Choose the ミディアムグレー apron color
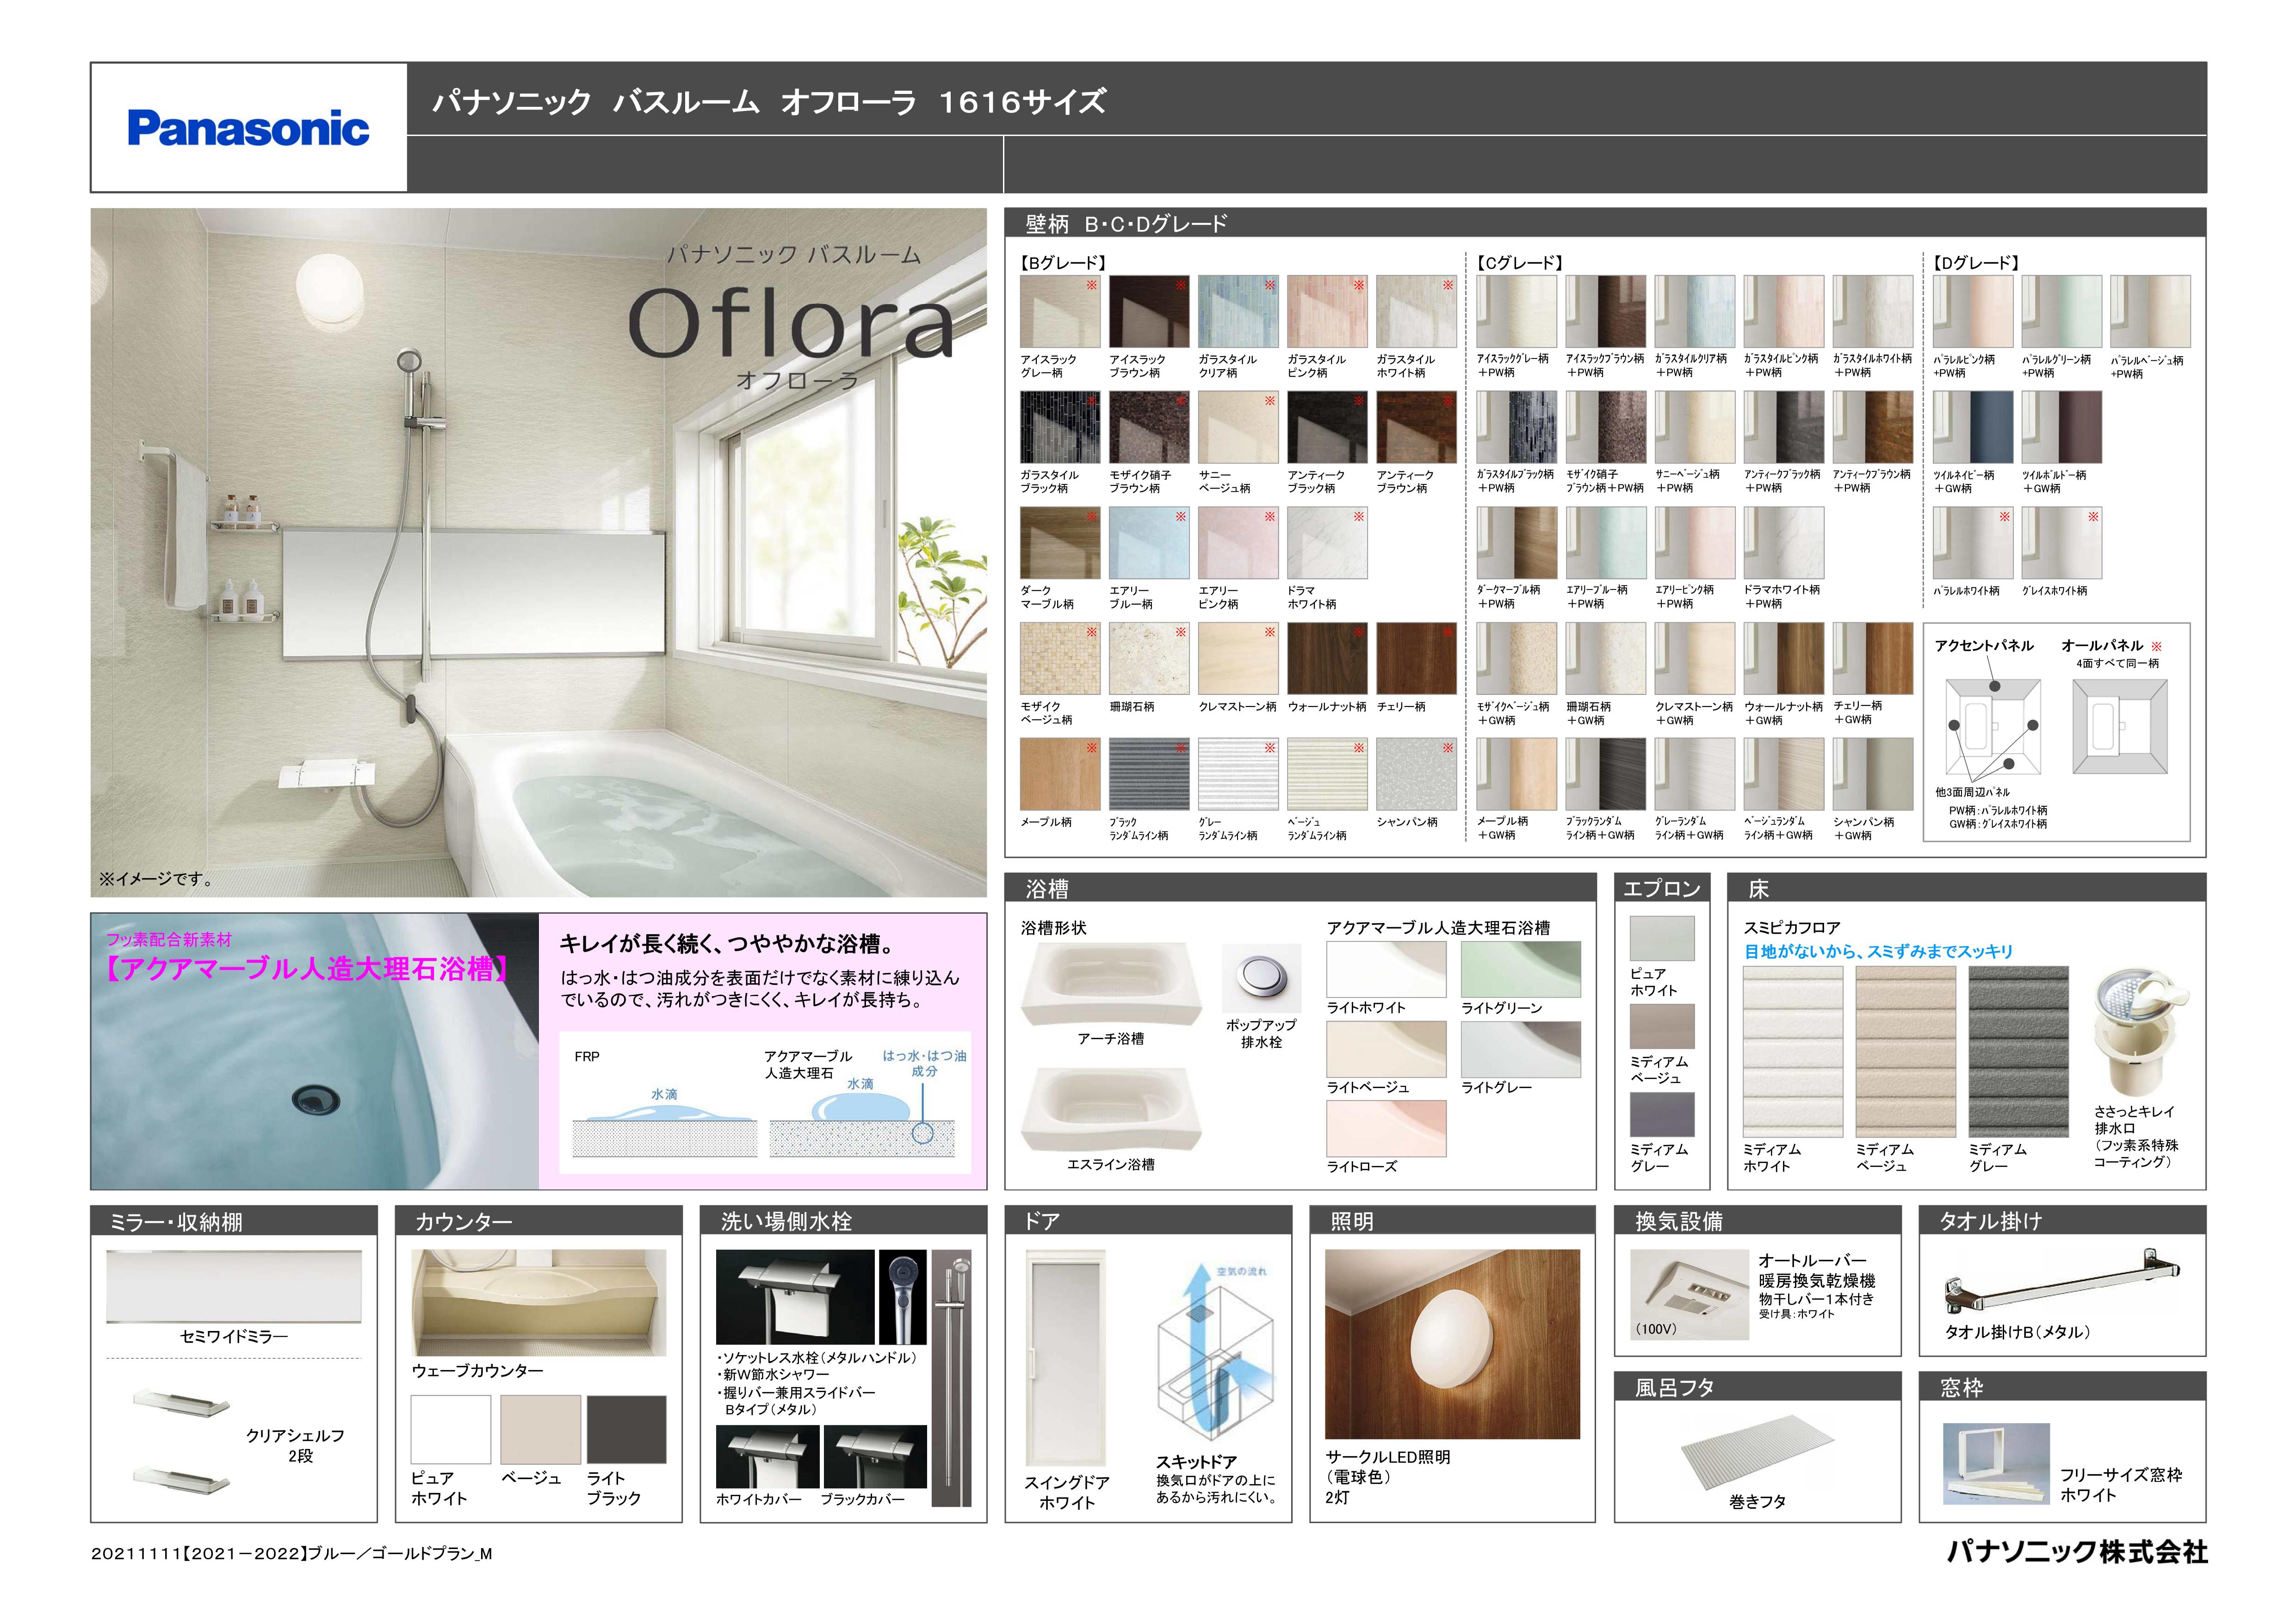Viewport: 2296px width, 1623px height. 1662,1114
